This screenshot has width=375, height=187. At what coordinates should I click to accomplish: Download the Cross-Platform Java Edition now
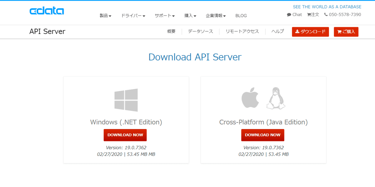[262, 135]
